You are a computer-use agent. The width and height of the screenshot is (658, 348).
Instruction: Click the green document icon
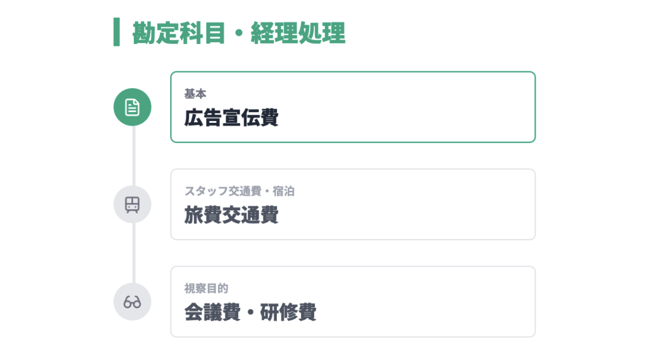click(x=132, y=107)
